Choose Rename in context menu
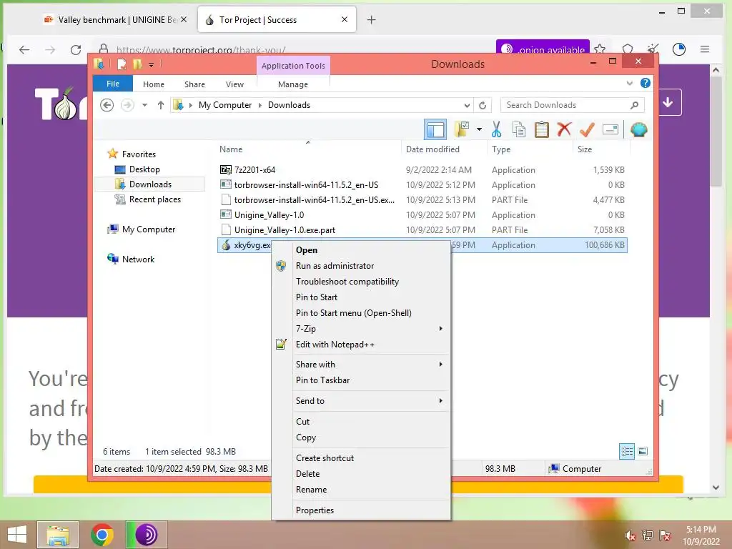Screen dimensions: 732x549 coord(311,489)
